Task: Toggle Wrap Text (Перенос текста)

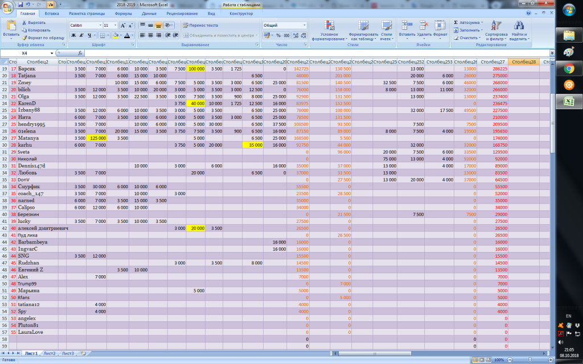Action: (200, 25)
